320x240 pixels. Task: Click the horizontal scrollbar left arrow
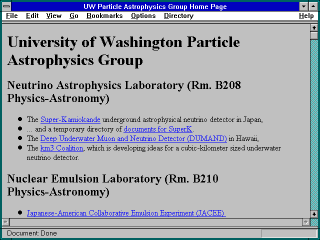[x=6, y=222]
